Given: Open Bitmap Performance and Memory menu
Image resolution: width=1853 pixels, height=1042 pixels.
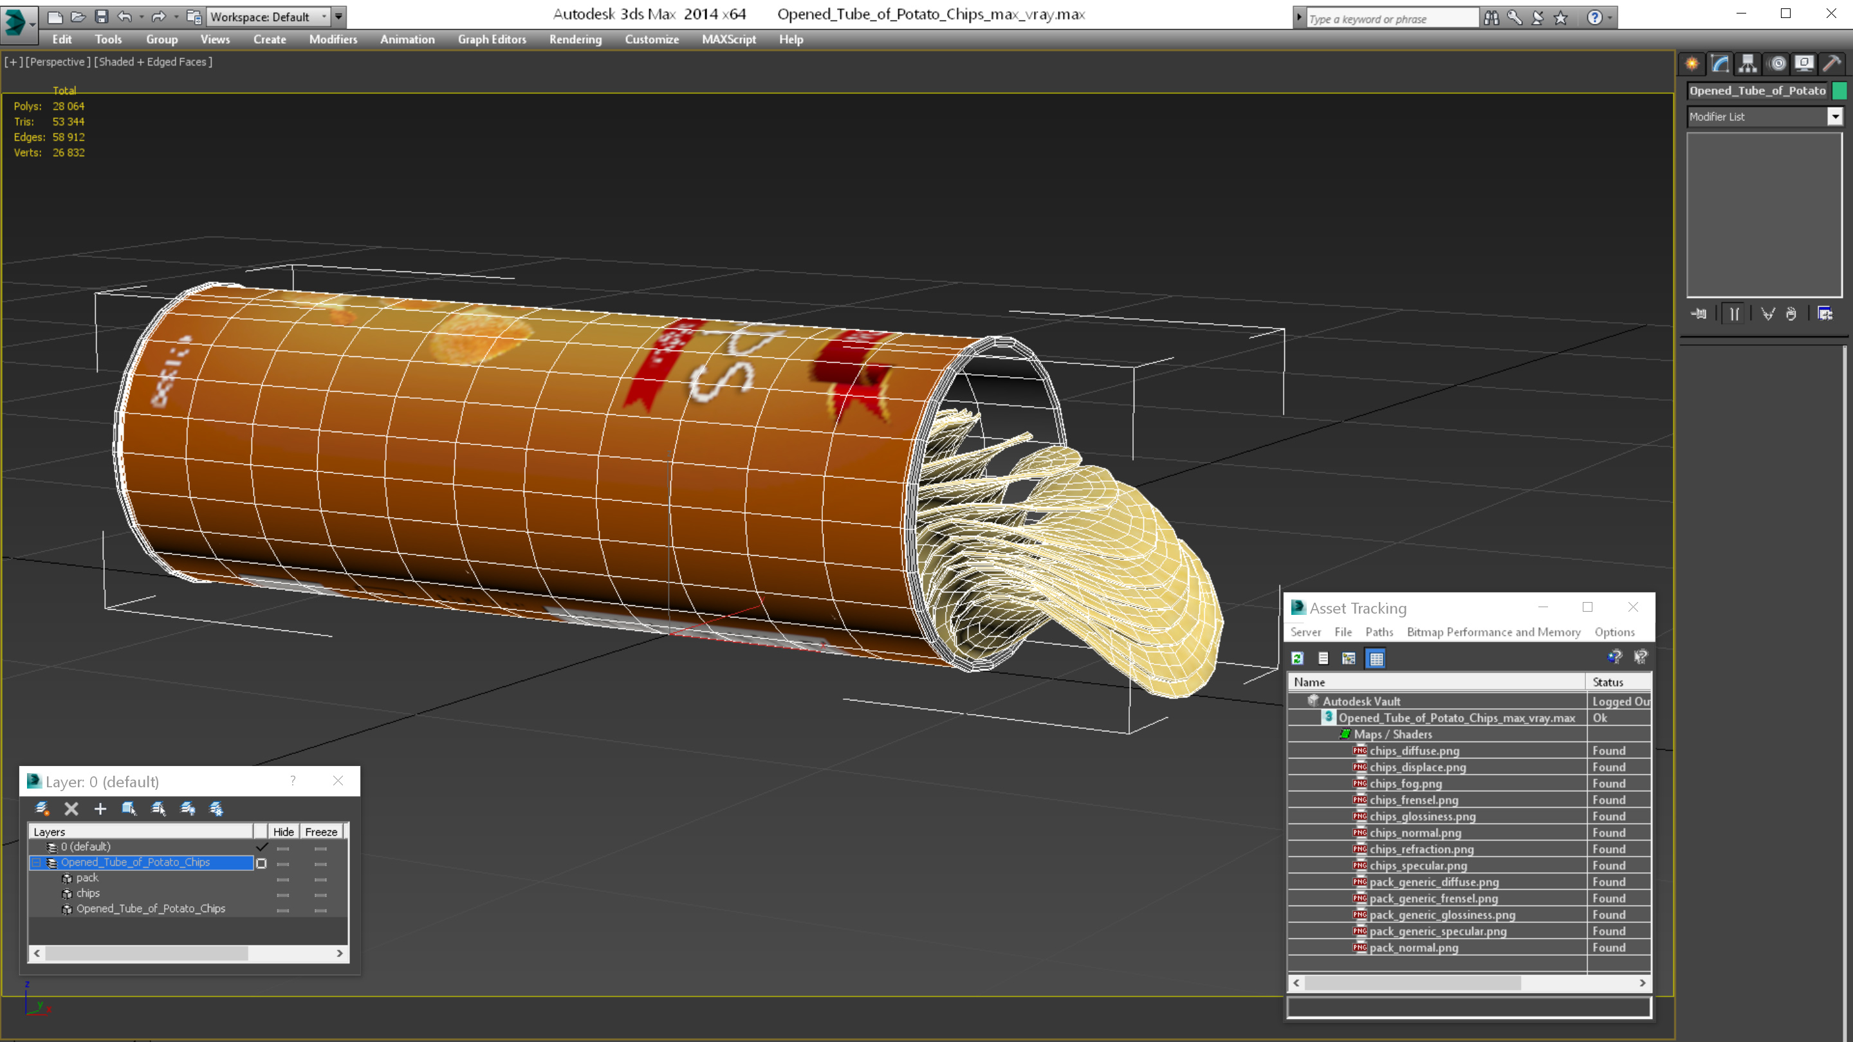Looking at the screenshot, I should pos(1493,632).
